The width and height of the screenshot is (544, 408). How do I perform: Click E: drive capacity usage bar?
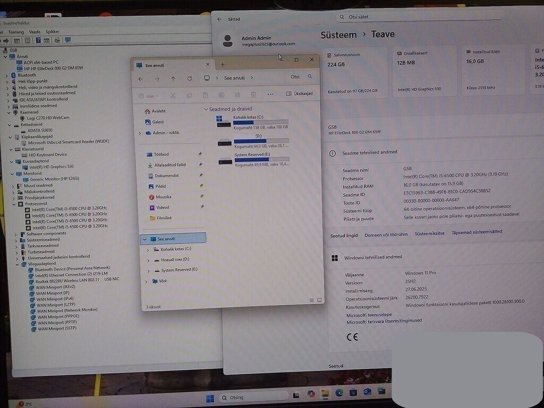(262, 159)
